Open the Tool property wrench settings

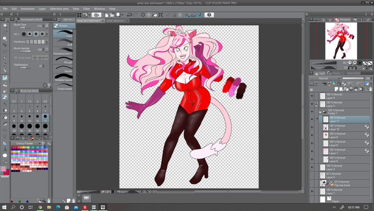click(50, 85)
